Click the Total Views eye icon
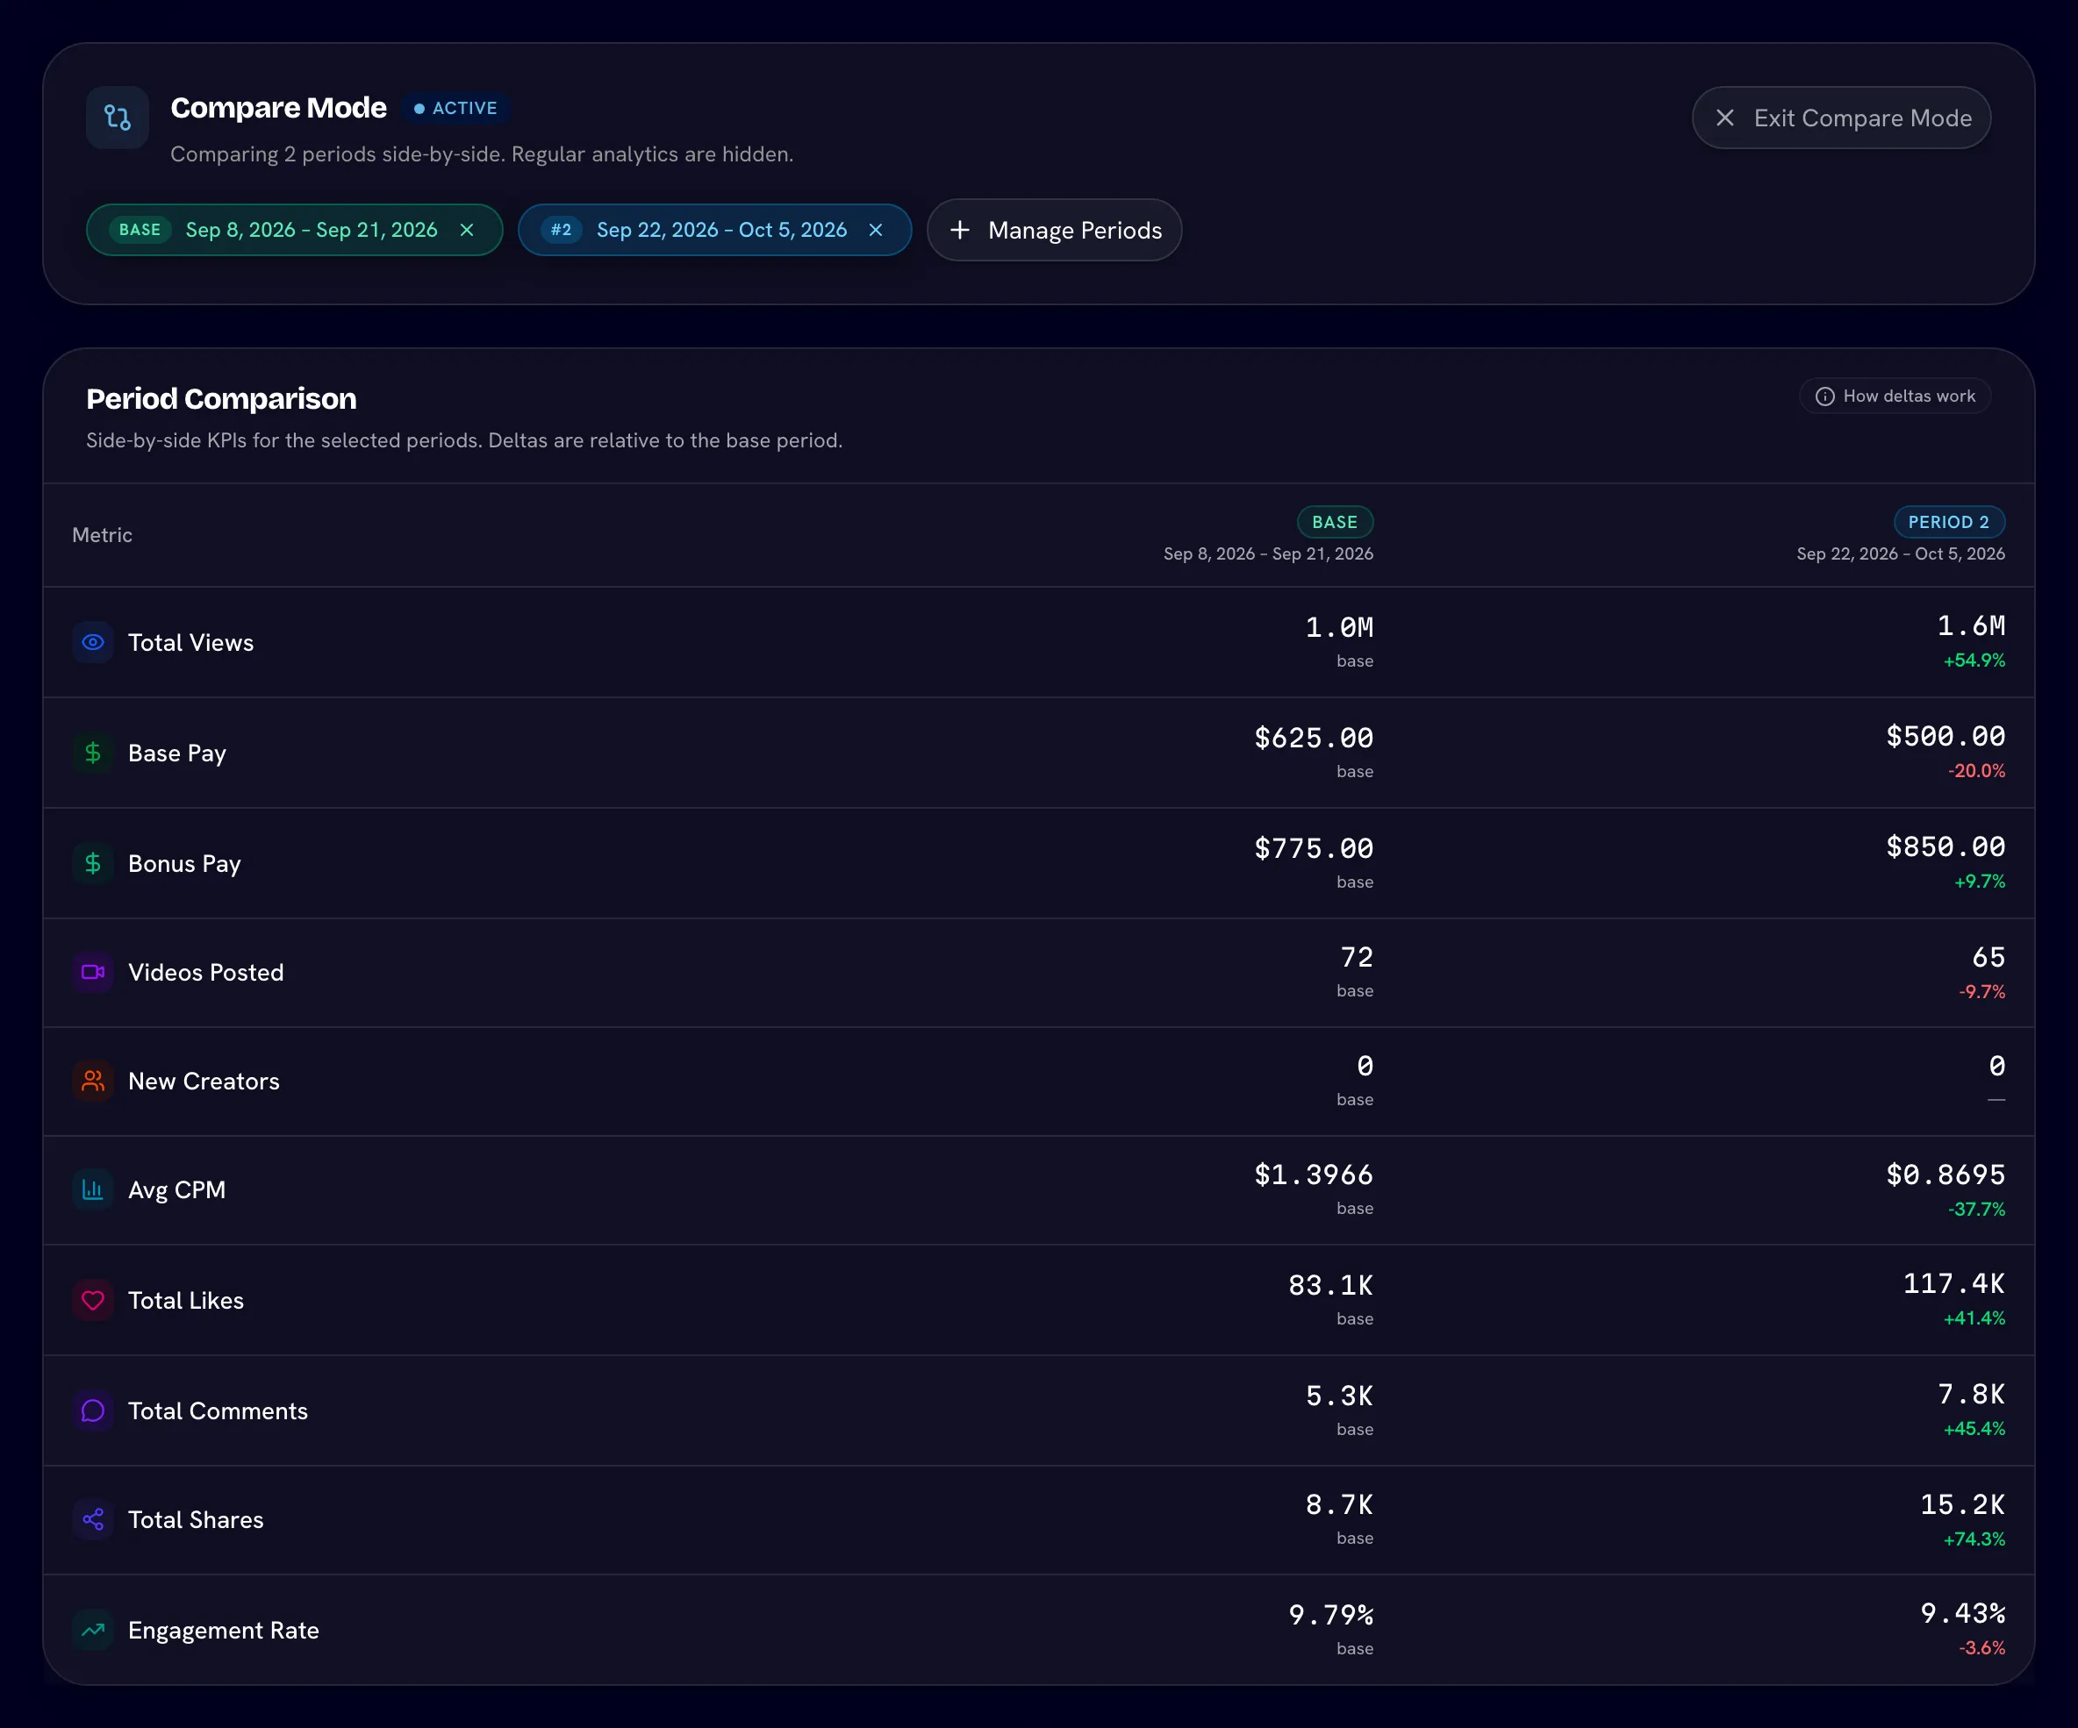This screenshot has height=1728, width=2078. pos(93,642)
